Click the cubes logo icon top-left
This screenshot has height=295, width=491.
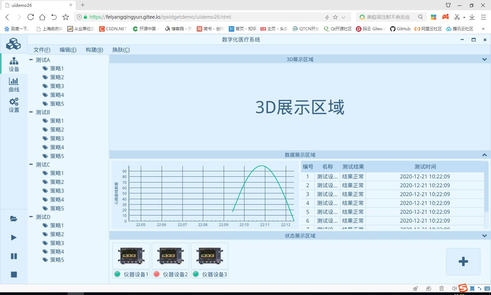coord(14,44)
